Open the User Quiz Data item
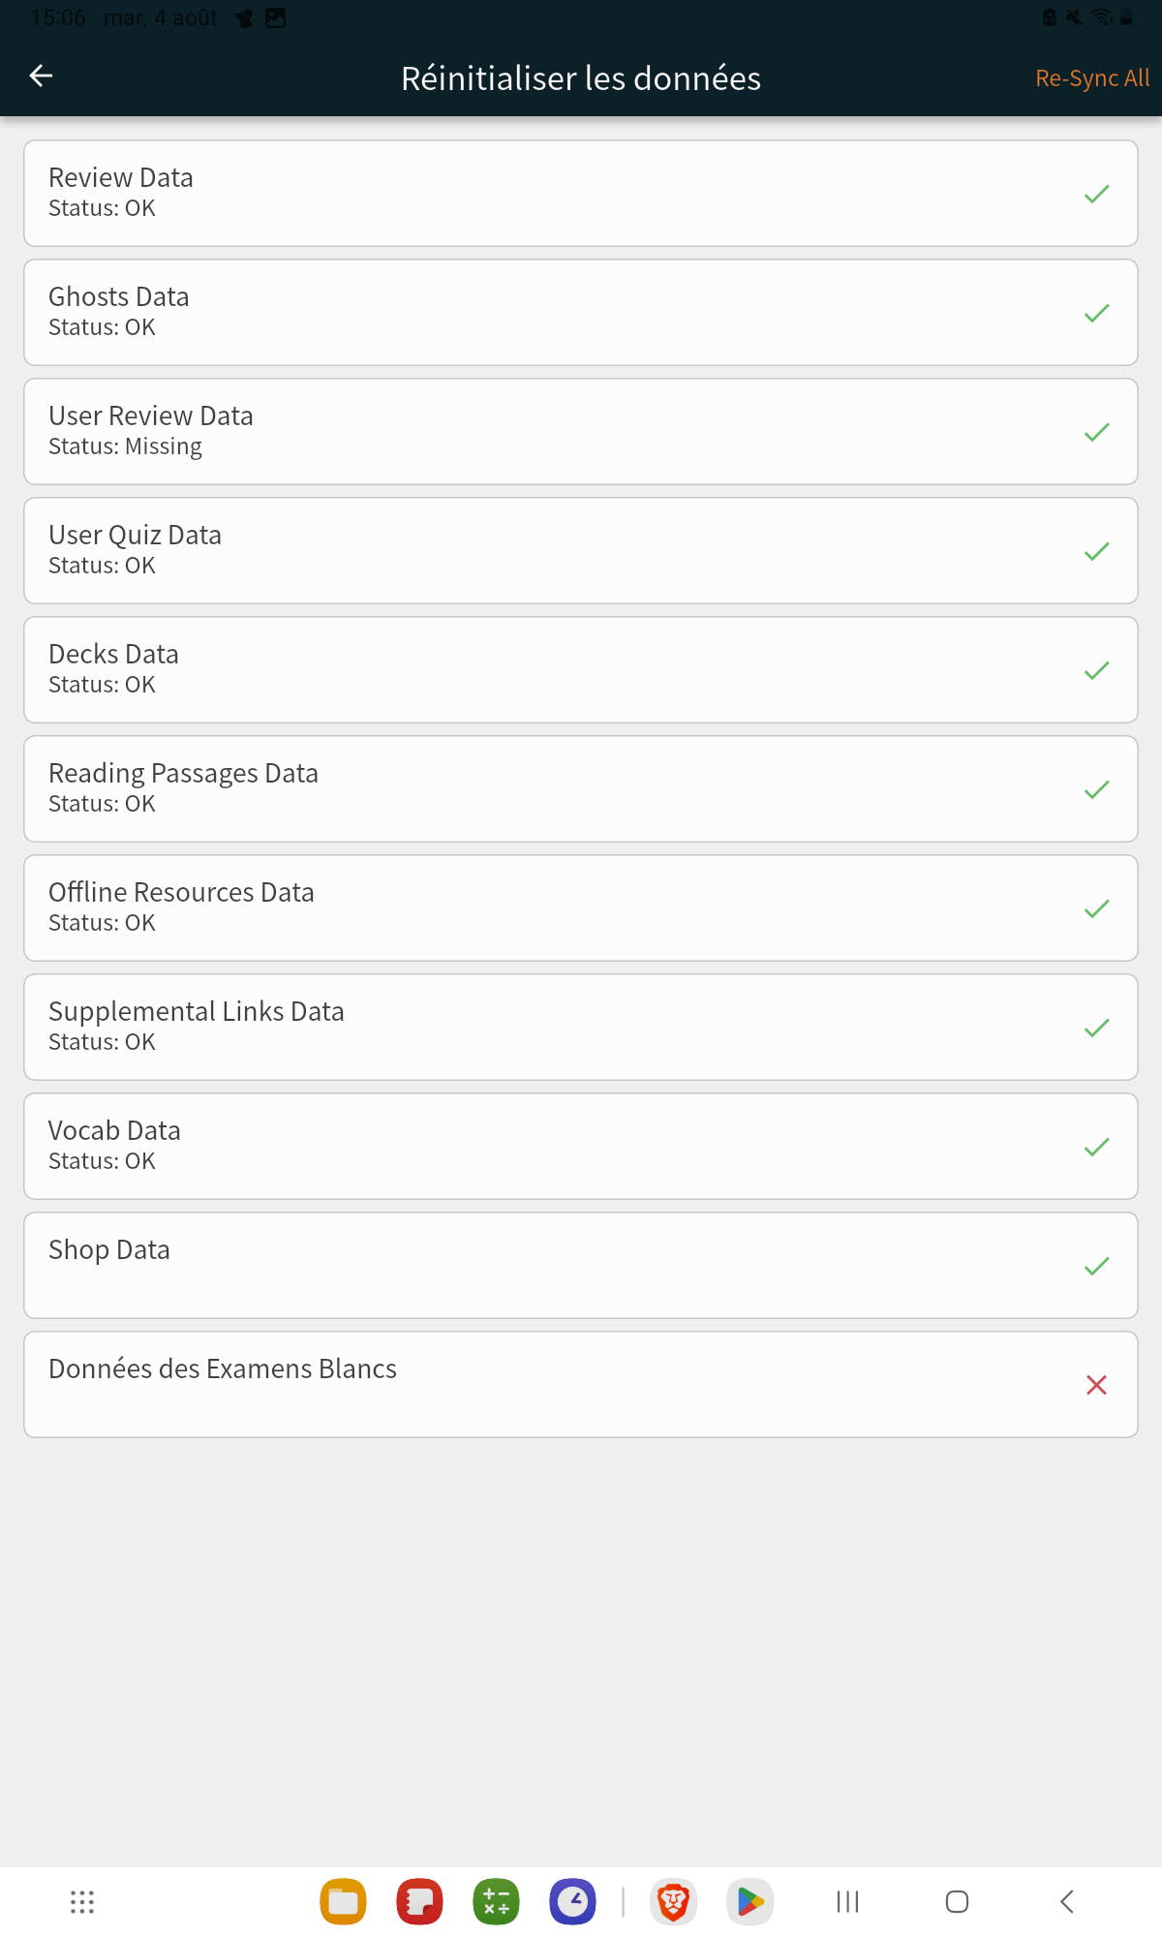This screenshot has height=1937, width=1162. tap(581, 551)
